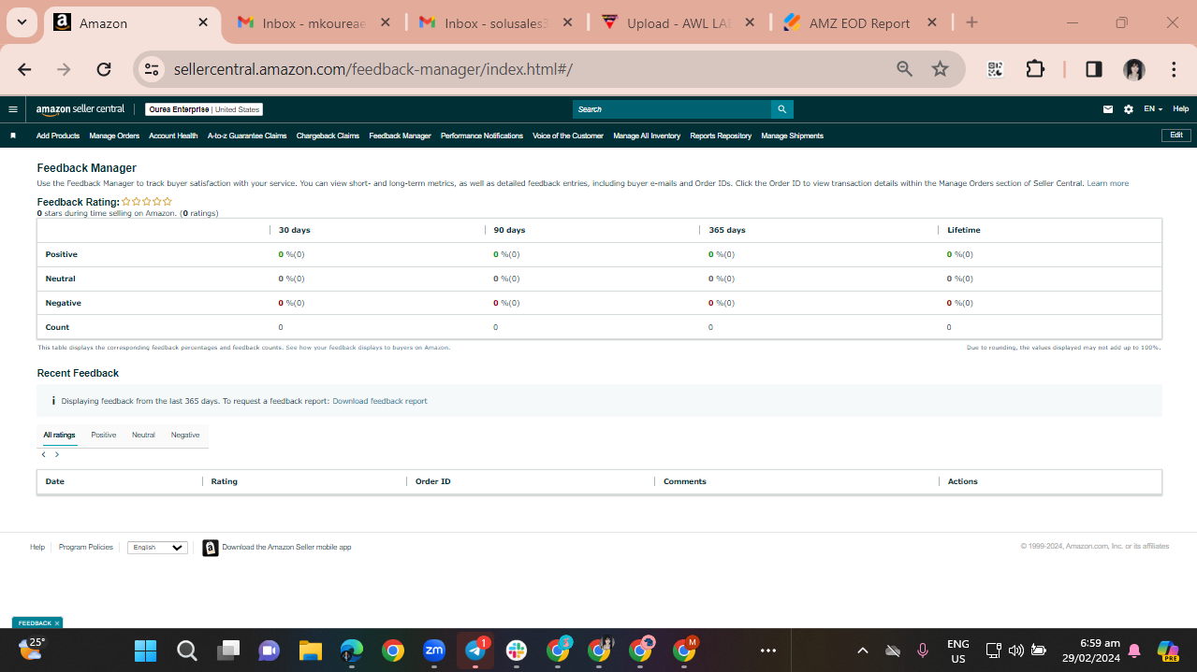Image resolution: width=1197 pixels, height=672 pixels.
Task: Click the Download feedback report link
Action: [380, 401]
